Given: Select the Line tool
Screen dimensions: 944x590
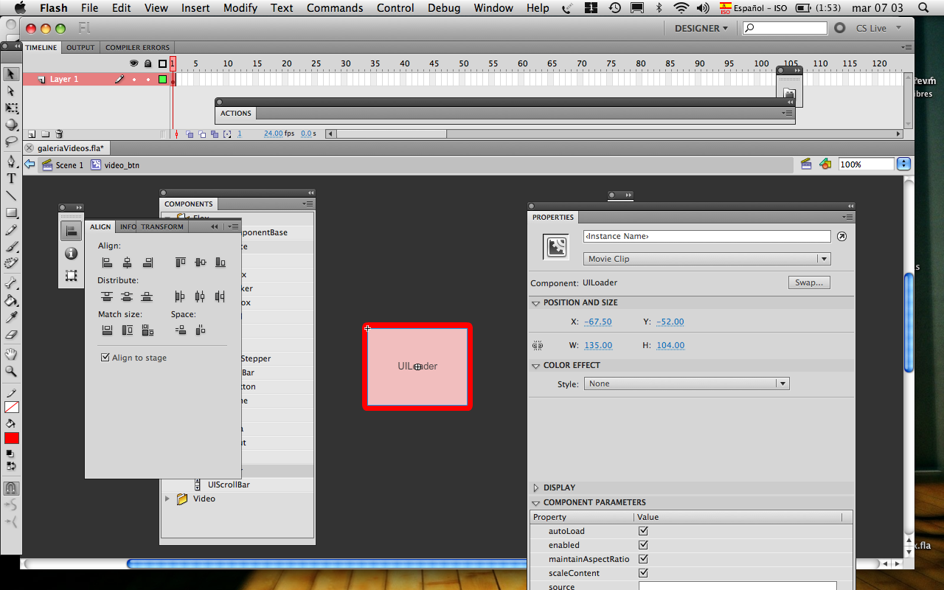Looking at the screenshot, I should point(11,195).
